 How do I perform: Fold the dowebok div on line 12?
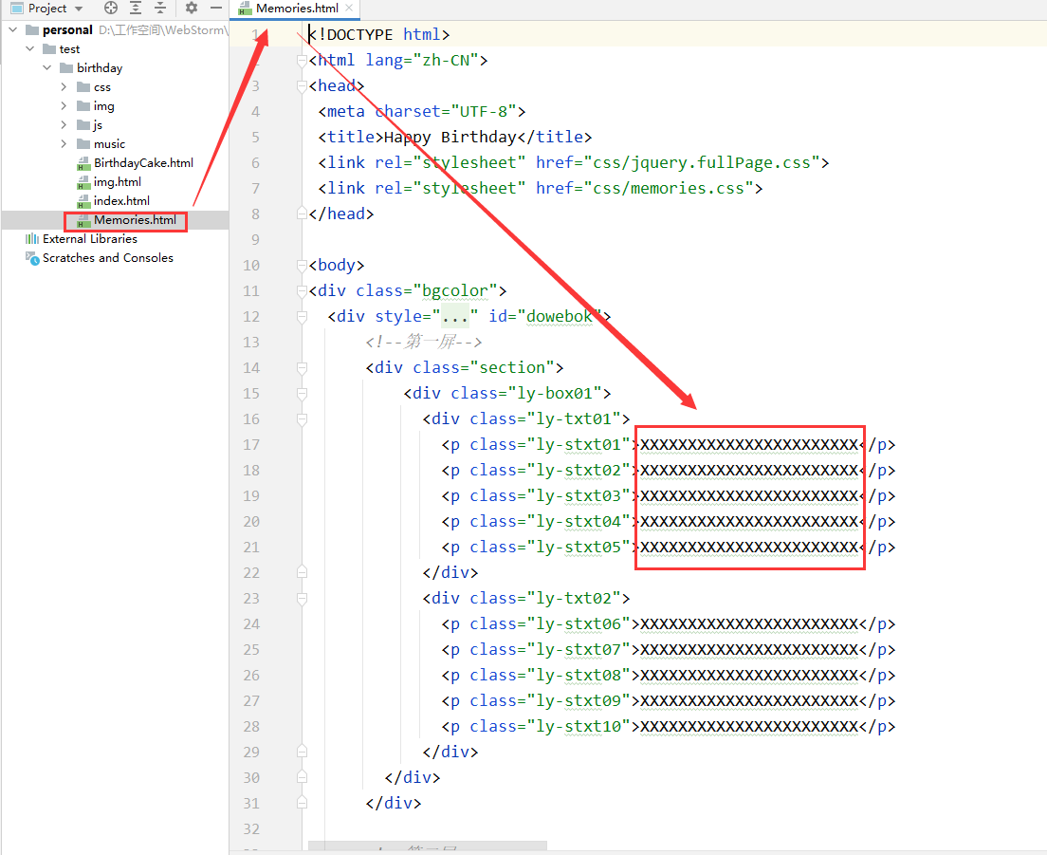pyautogui.click(x=302, y=316)
